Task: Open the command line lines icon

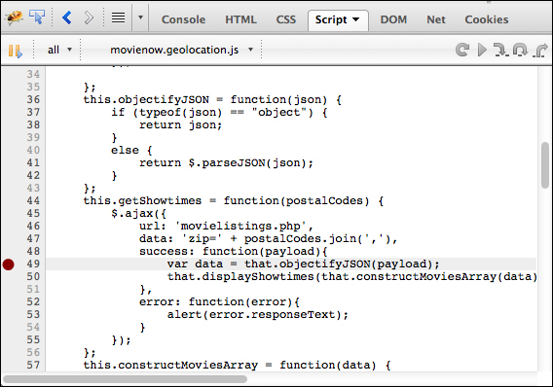Action: point(118,18)
